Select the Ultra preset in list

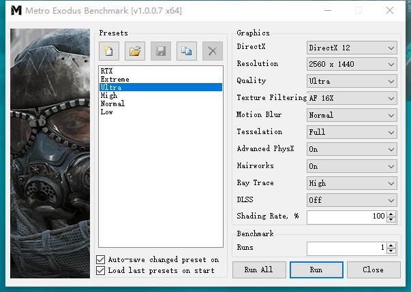[161, 87]
